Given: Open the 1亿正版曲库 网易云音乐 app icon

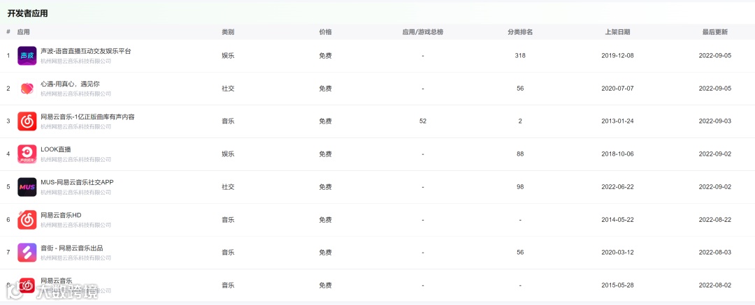Looking at the screenshot, I should pos(27,121).
